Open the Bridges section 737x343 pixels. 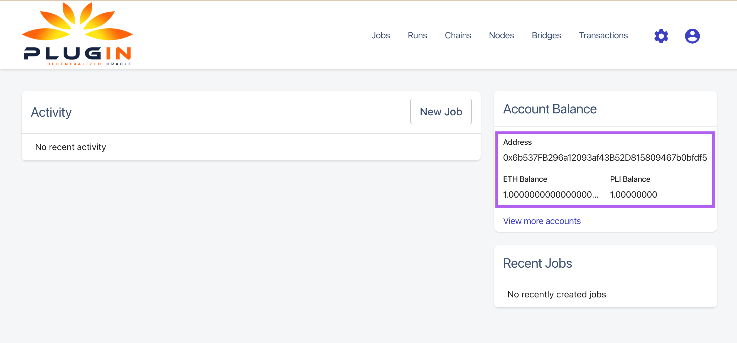click(546, 36)
